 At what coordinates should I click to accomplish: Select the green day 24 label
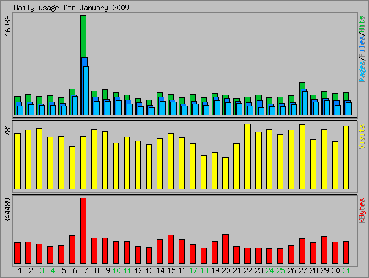click(270, 270)
